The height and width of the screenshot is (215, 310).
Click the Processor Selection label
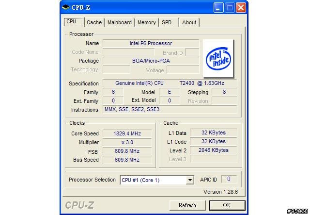(x=92, y=180)
